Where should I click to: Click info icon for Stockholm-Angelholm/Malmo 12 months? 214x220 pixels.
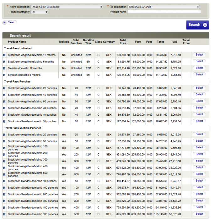pyautogui.click(x=4, y=55)
